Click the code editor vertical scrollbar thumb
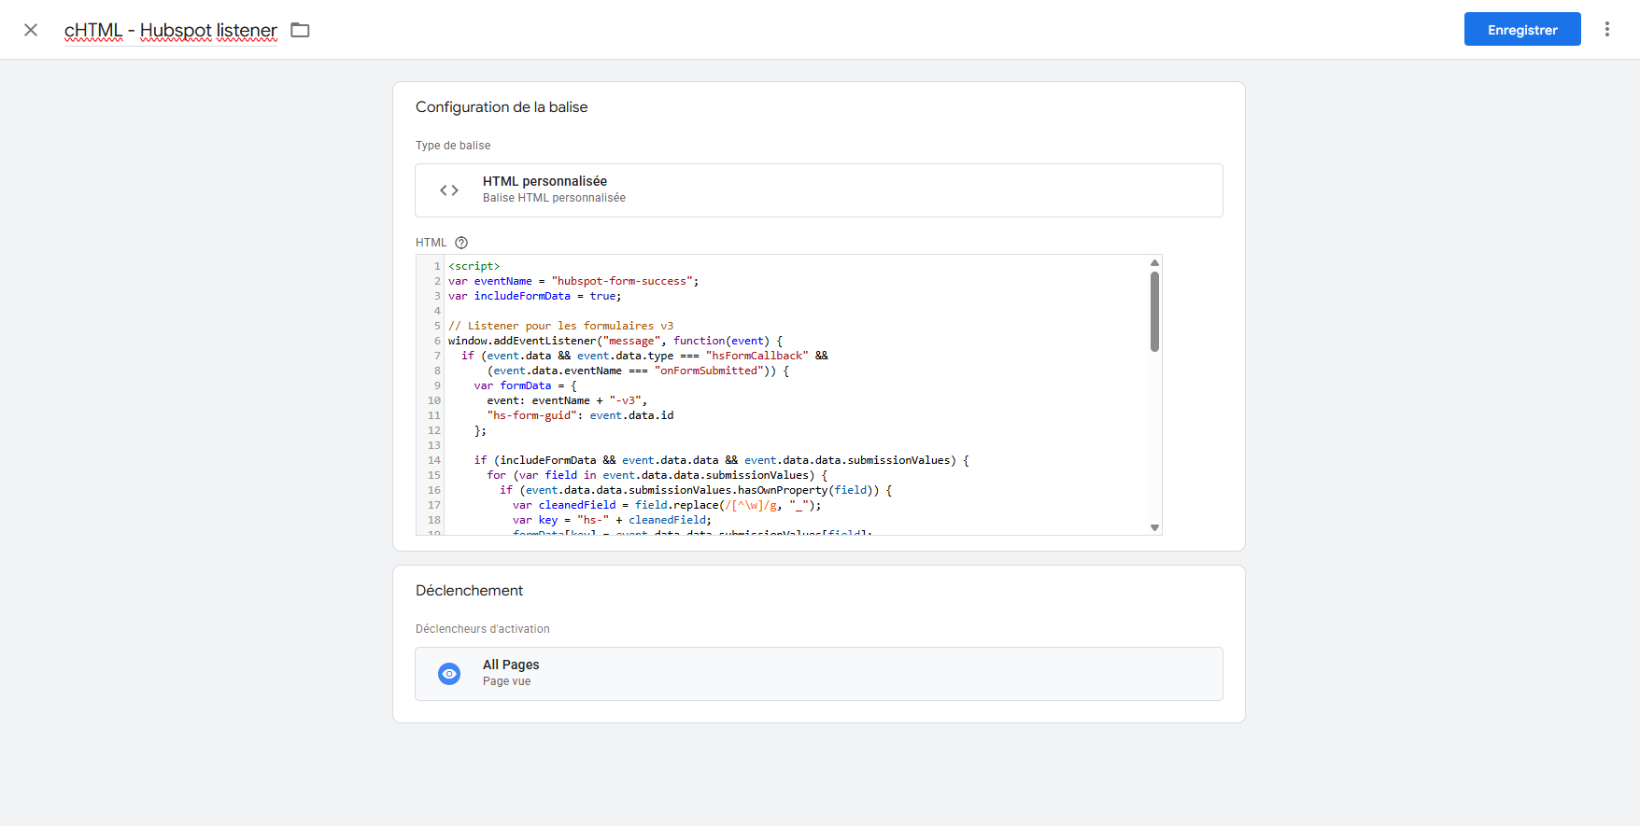 pos(1154,312)
